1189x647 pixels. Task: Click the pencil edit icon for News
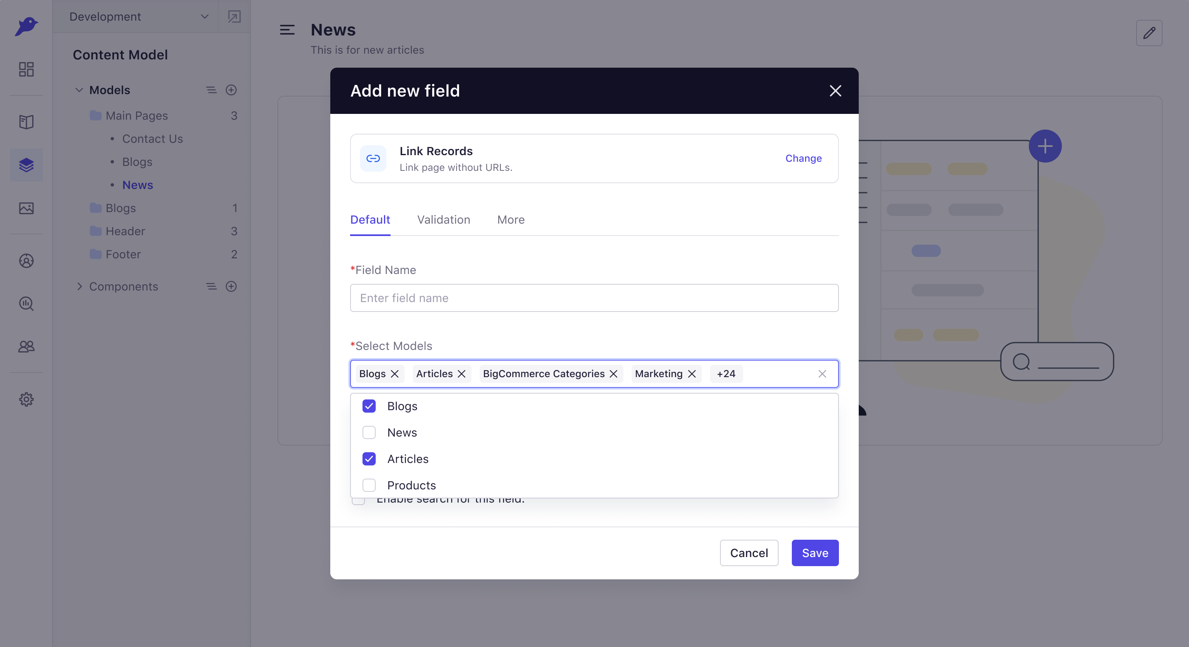(1149, 33)
